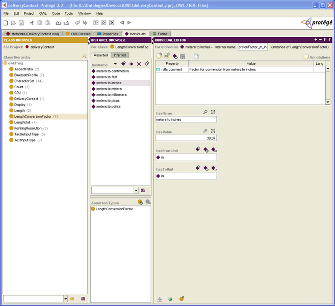
Task: Click the hasValue field showing 39.37
Action: pos(186,138)
